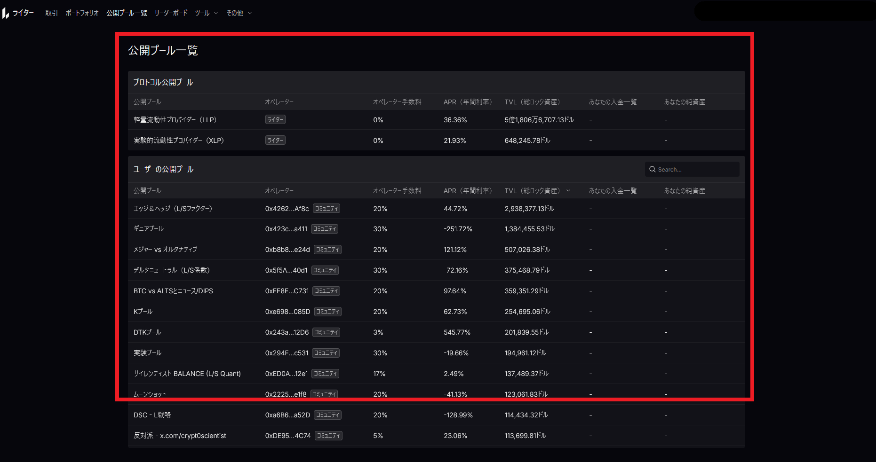Viewport: 876px width, 462px height.
Task: Click the search magnifier icon
Action: click(x=652, y=169)
